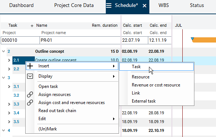Click calc. end 28.08.19 of task 3.4
This screenshot has width=216, height=137.
click(x=156, y=113)
